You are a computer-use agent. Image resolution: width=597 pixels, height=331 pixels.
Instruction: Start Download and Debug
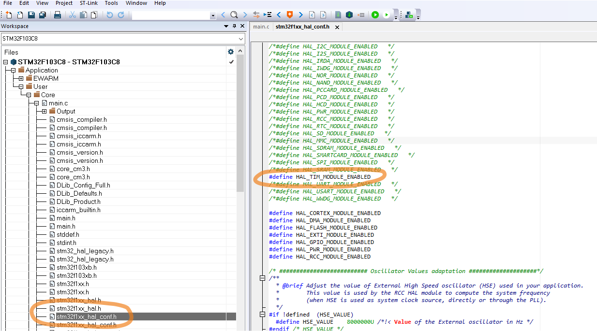tap(375, 15)
